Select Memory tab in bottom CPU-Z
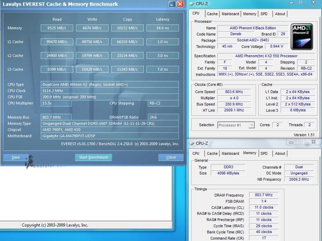 click(249, 153)
